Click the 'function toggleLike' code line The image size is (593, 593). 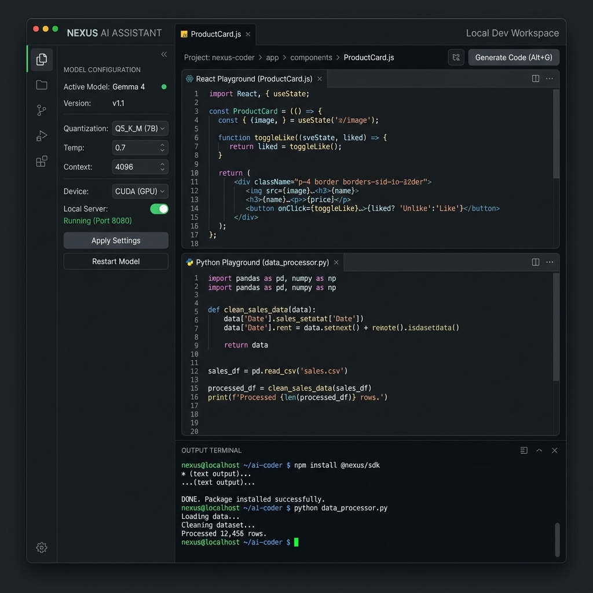pos(302,138)
